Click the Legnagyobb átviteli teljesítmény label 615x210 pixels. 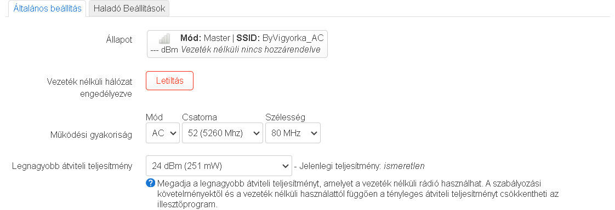click(72, 166)
